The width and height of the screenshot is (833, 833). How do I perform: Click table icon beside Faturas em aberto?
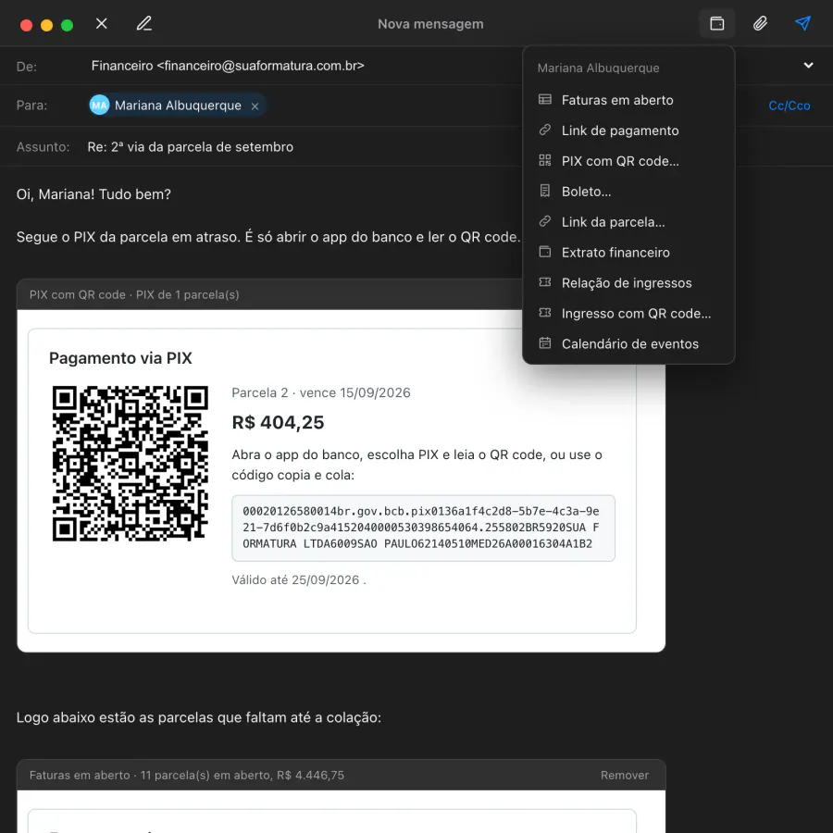(544, 99)
